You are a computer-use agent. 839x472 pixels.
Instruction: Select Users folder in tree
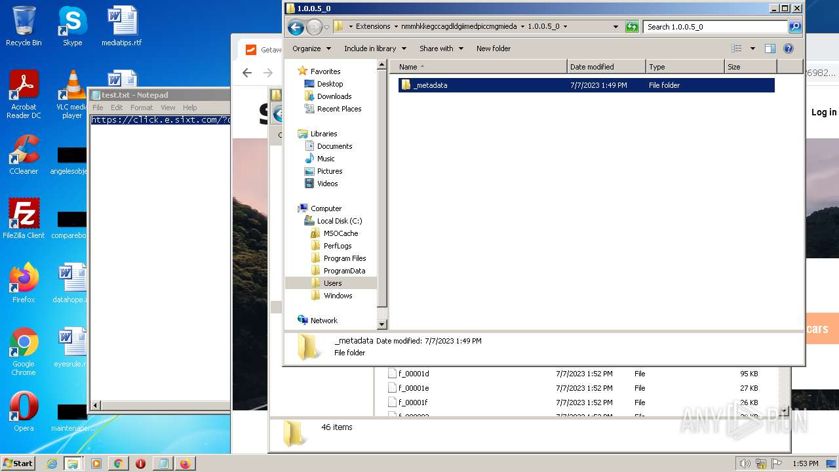pos(332,283)
